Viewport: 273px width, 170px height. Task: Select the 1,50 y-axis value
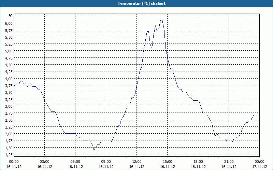tap(9, 148)
